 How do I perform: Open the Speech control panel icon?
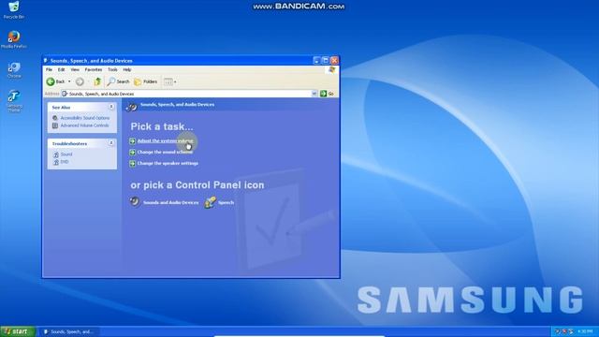click(x=219, y=202)
